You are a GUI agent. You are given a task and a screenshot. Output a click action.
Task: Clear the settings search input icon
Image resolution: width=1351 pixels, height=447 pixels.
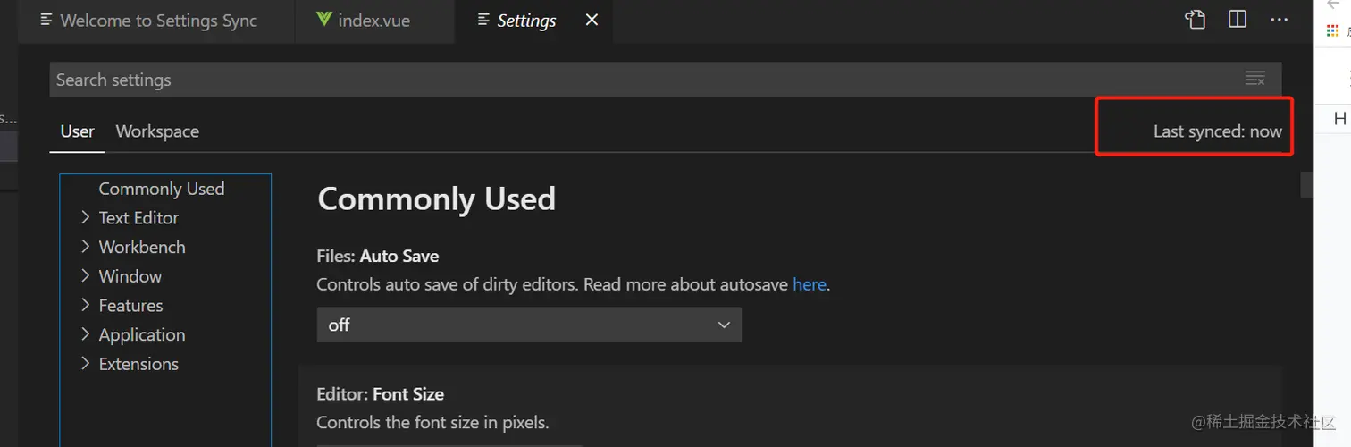coord(1255,80)
